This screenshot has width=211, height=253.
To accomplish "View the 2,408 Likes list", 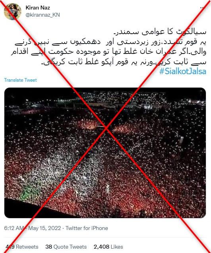I will point(108,247).
